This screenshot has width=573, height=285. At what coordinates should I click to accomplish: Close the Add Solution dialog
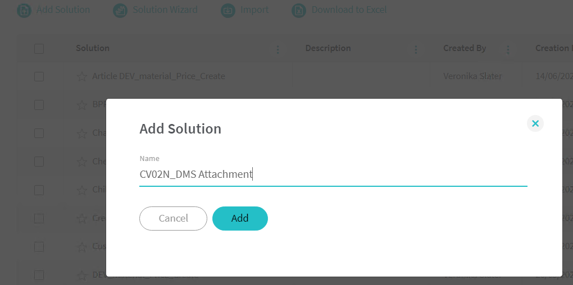[x=535, y=123]
